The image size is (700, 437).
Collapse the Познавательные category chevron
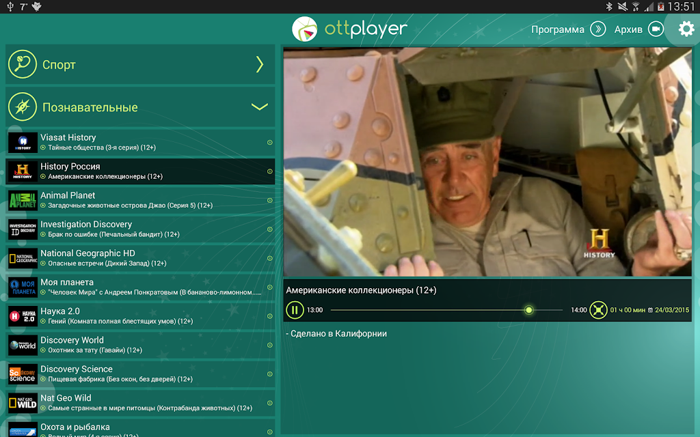tap(259, 107)
